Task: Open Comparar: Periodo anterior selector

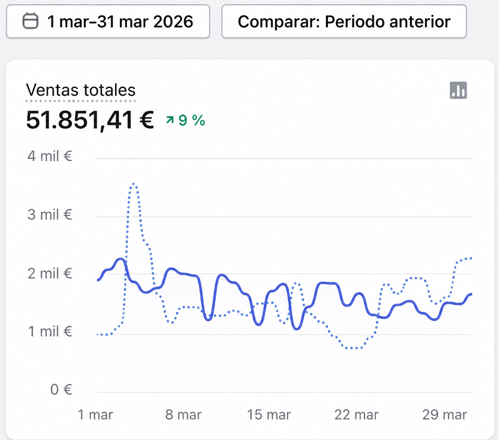Action: [344, 21]
